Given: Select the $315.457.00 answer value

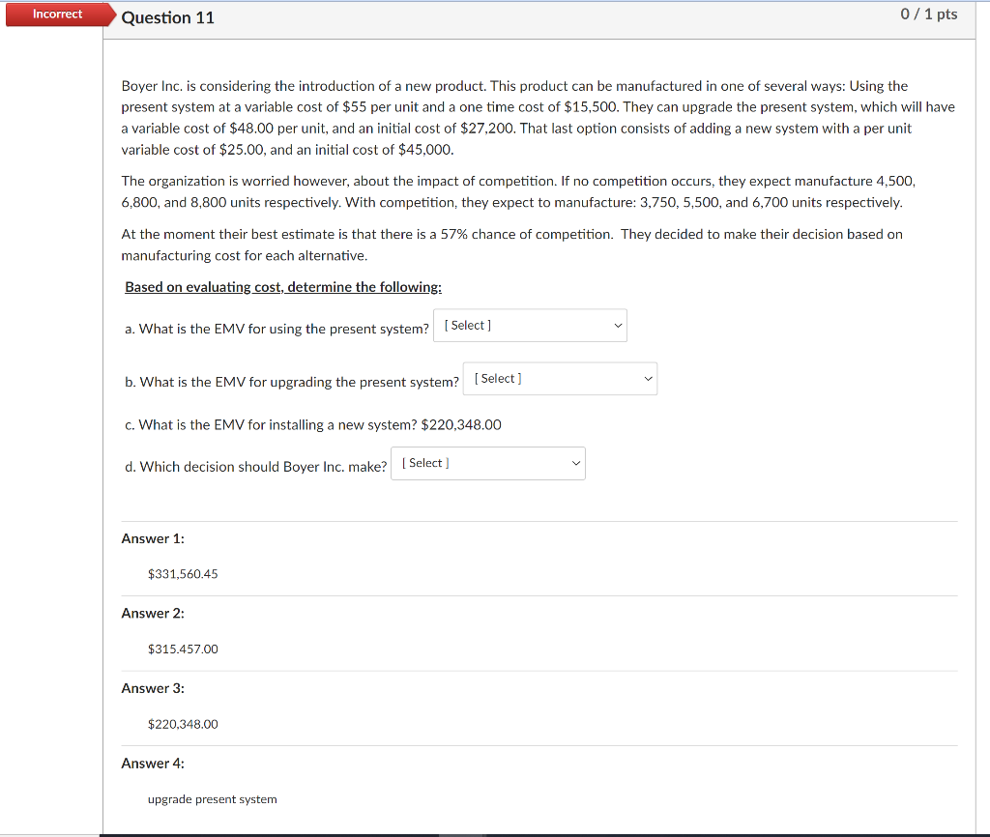Looking at the screenshot, I should coord(183,649).
